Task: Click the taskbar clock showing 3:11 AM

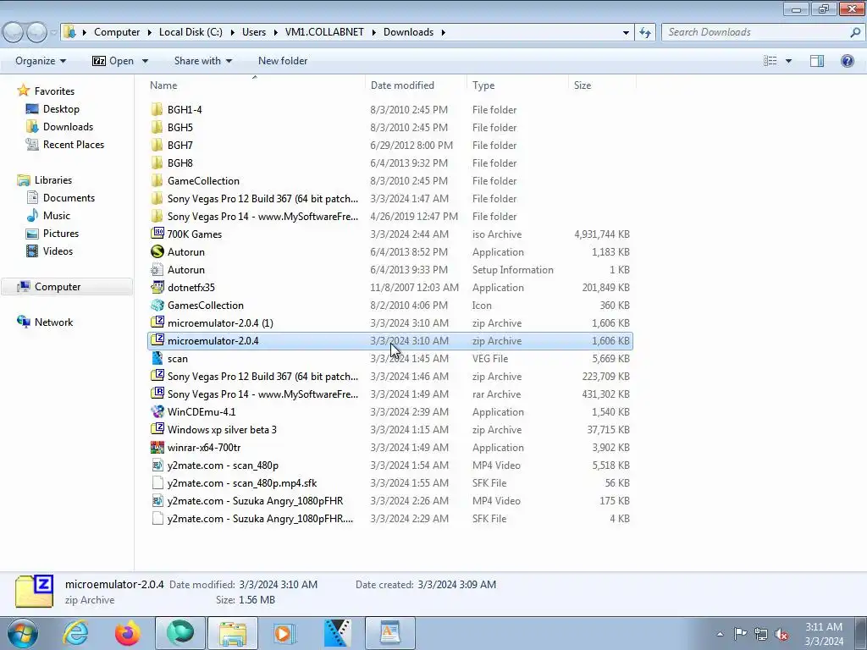Action: (824, 634)
